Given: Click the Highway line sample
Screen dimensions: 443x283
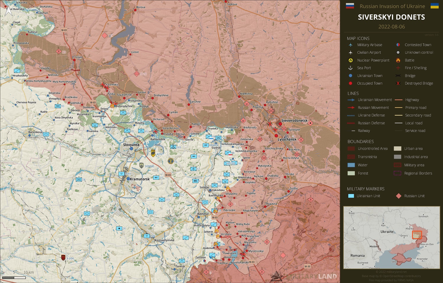Looking at the screenshot, I should pos(399,100).
